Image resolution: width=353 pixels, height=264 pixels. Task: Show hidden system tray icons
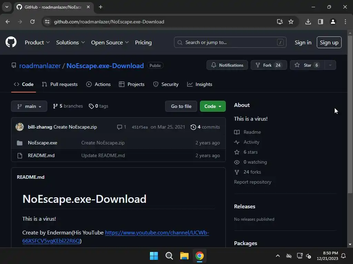click(x=278, y=256)
